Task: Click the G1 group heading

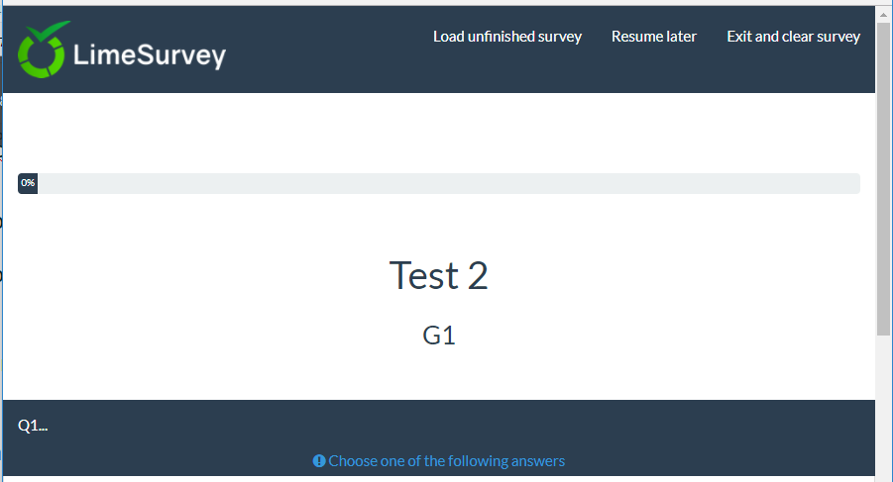Action: pos(439,336)
